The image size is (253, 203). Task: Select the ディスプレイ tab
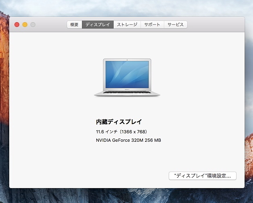(x=98, y=25)
